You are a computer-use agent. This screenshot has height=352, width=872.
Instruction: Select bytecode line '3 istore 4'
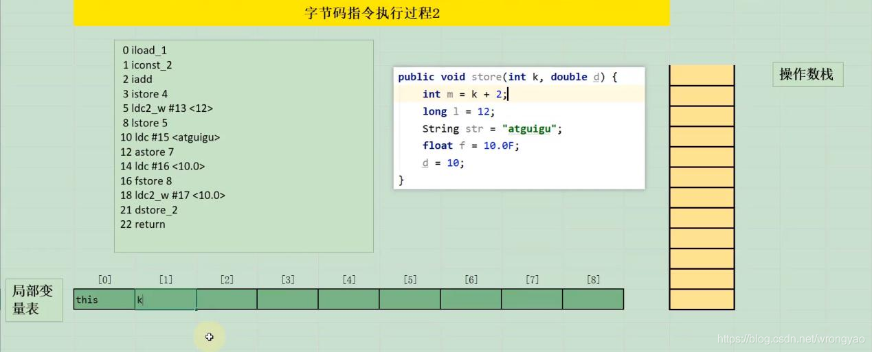(x=145, y=94)
